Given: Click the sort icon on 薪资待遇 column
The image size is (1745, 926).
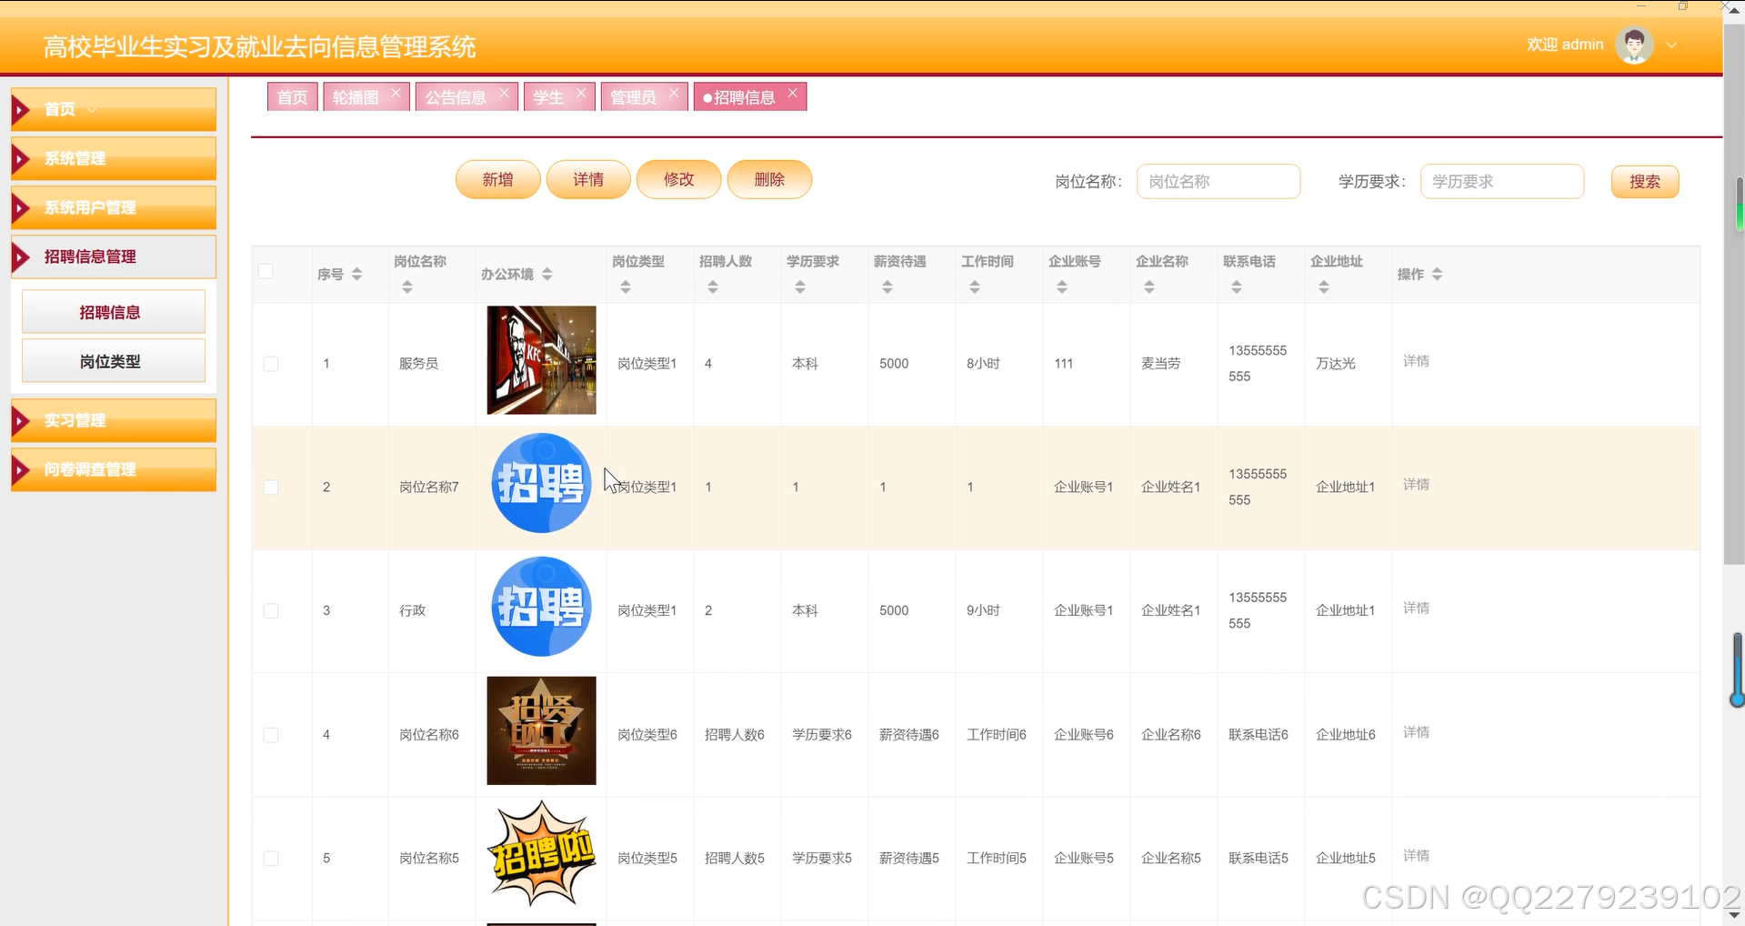Looking at the screenshot, I should click(x=887, y=286).
